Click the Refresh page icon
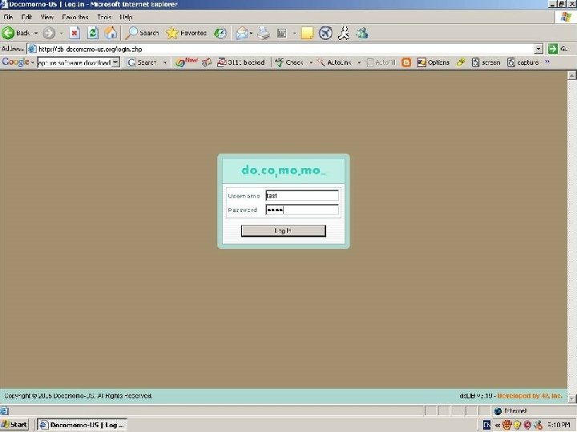577x432 pixels. (93, 33)
